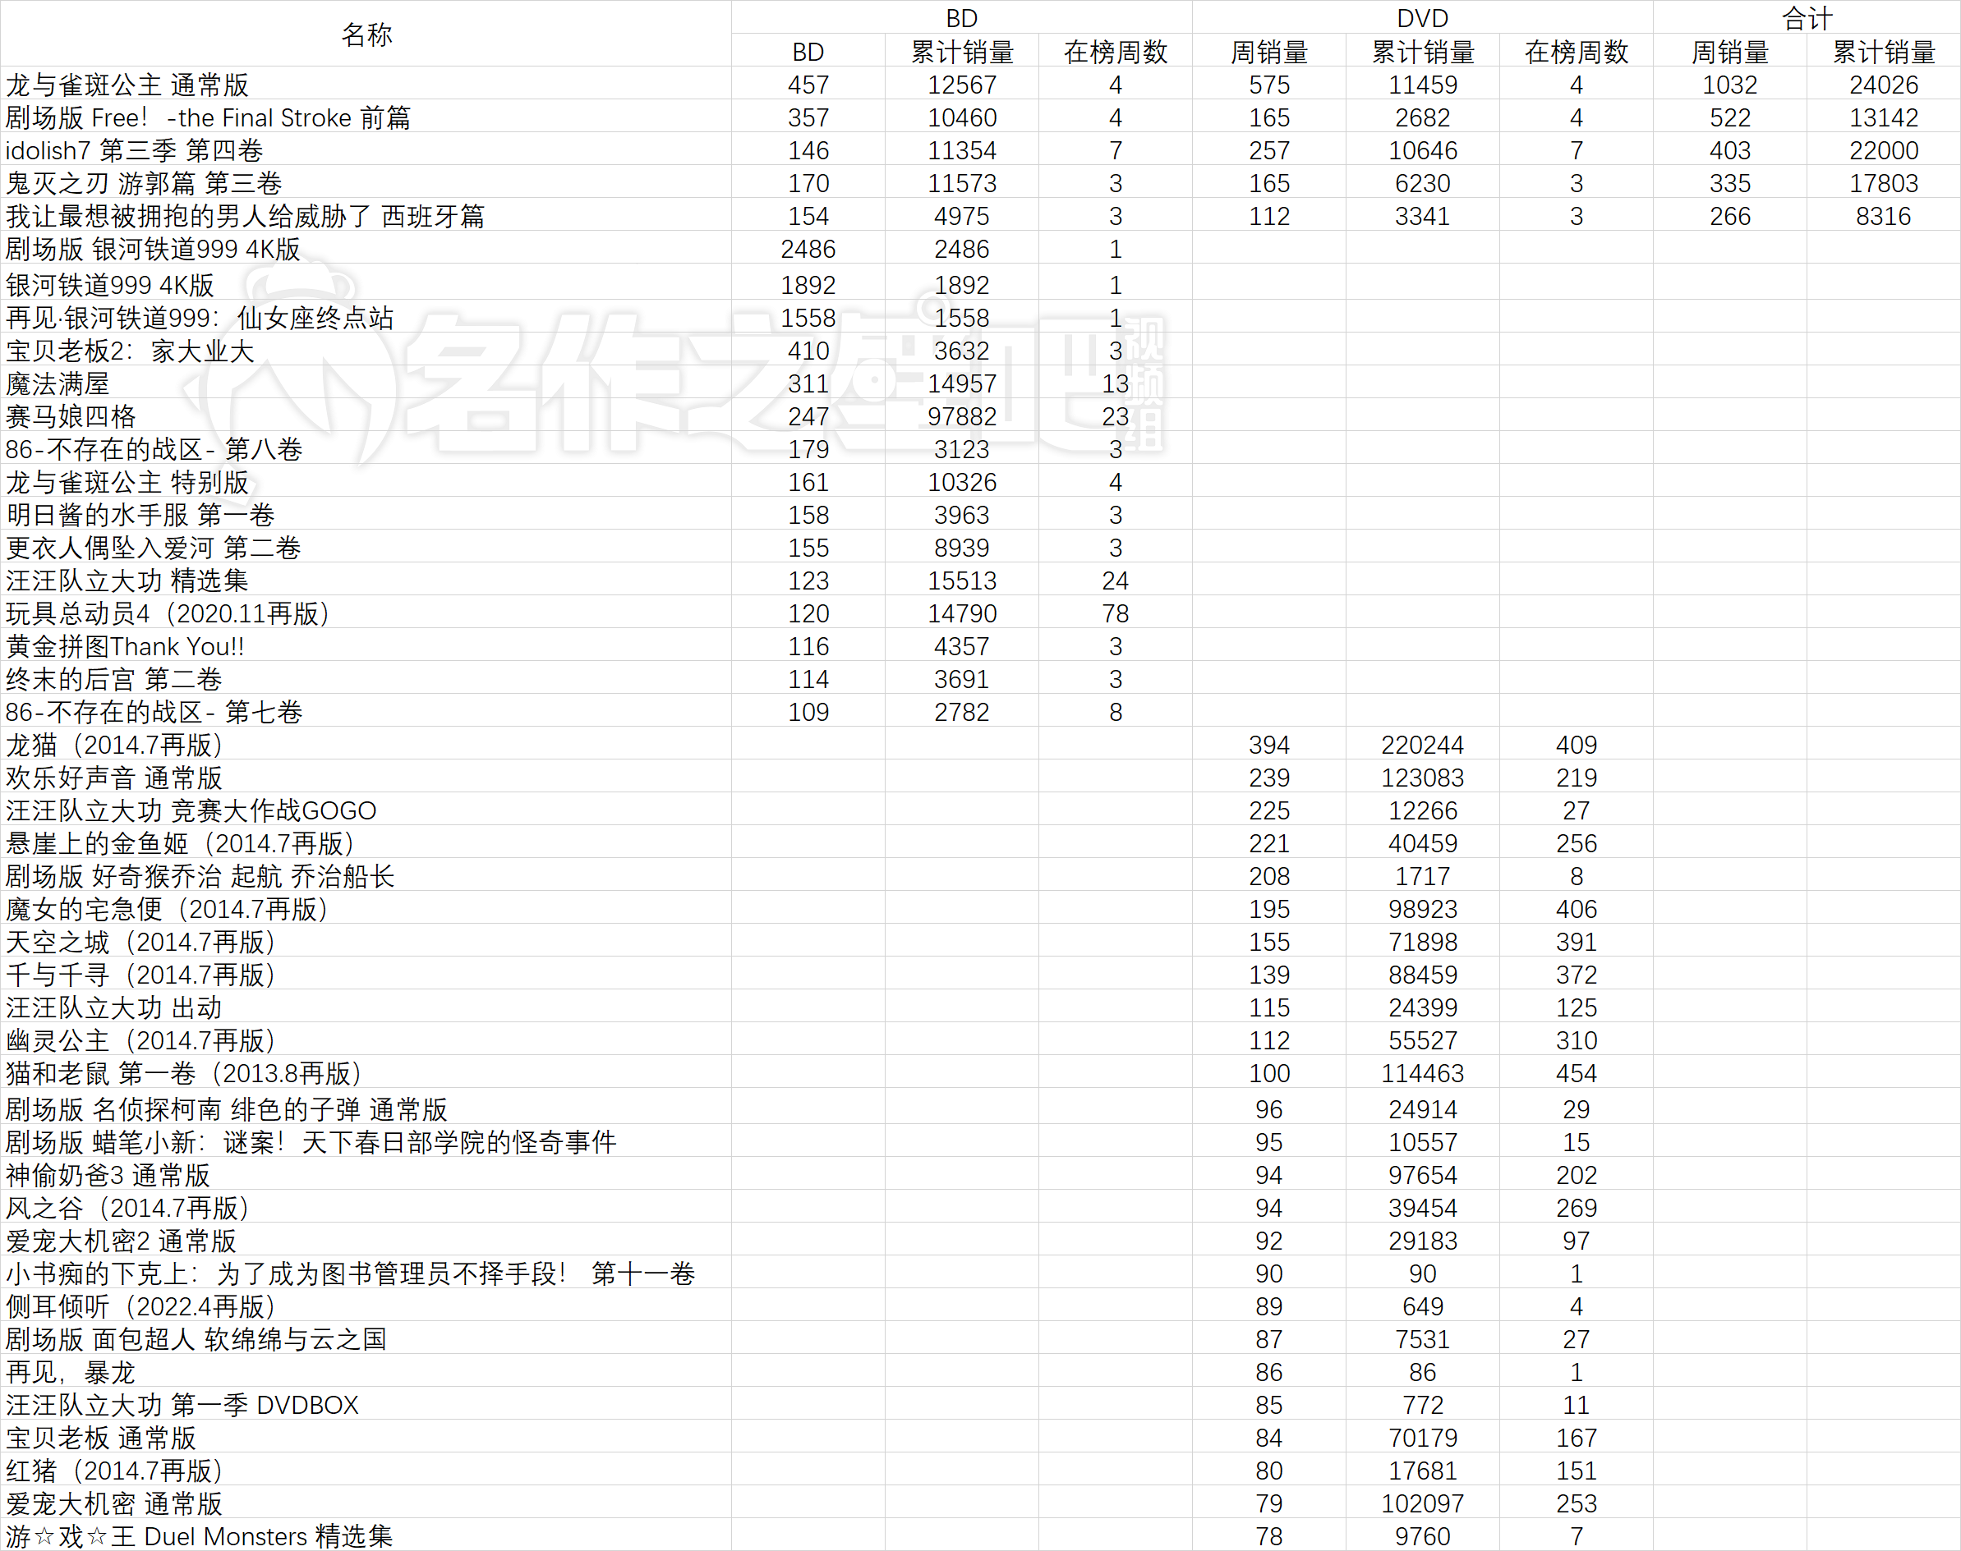Select 小书痴的下克上 第十一卷 title

coord(351,1273)
